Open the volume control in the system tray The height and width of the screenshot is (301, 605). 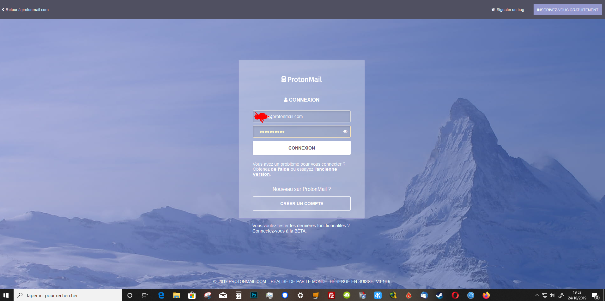click(552, 295)
